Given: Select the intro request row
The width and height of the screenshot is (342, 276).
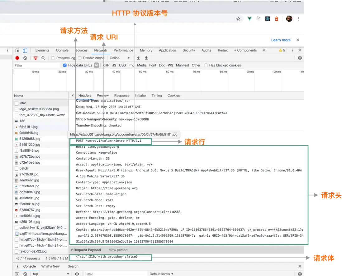Looking at the screenshot, I should [41, 103].
